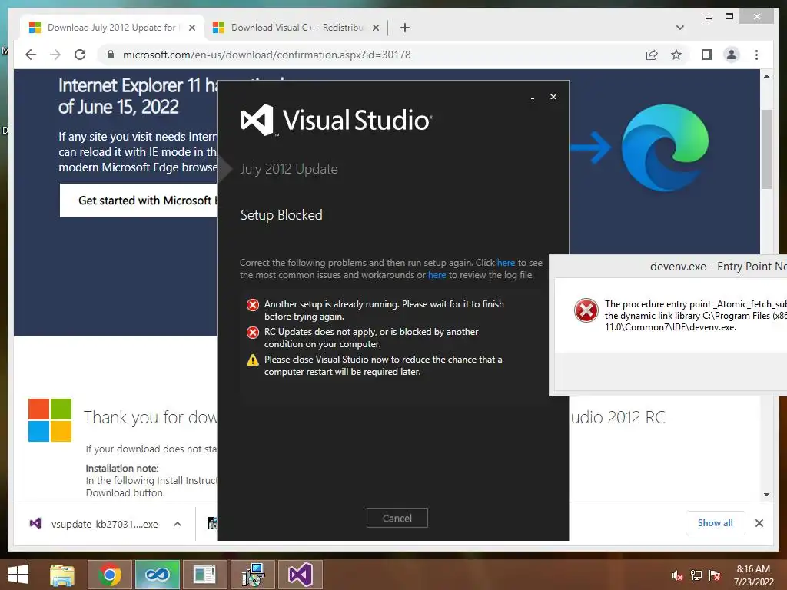Click the yellow warning icon for 'Please close Visual Studio'
Screen dimensions: 787x590
252,360
